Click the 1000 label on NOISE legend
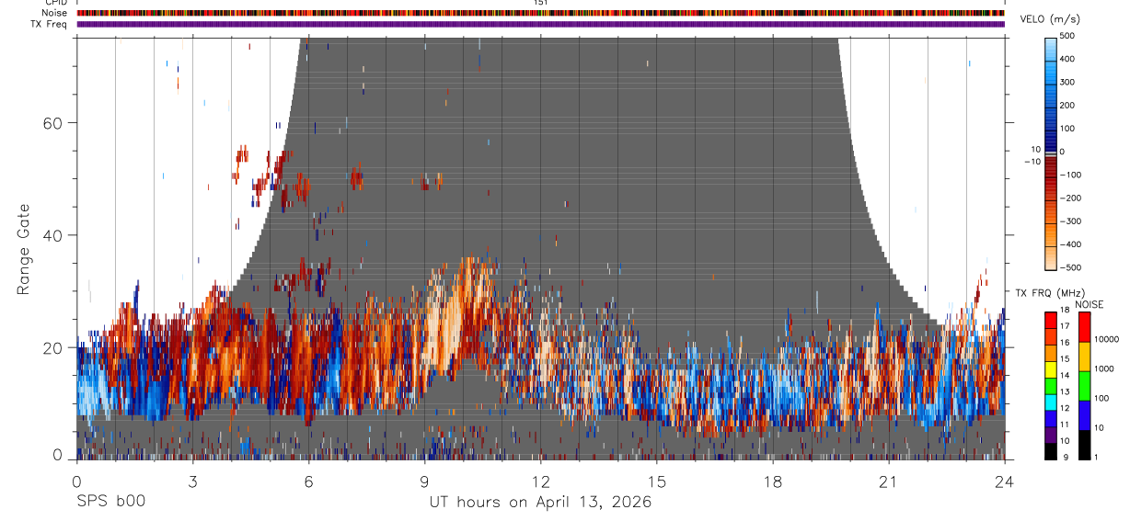Viewport: 1130px width, 521px height. pyautogui.click(x=1104, y=368)
